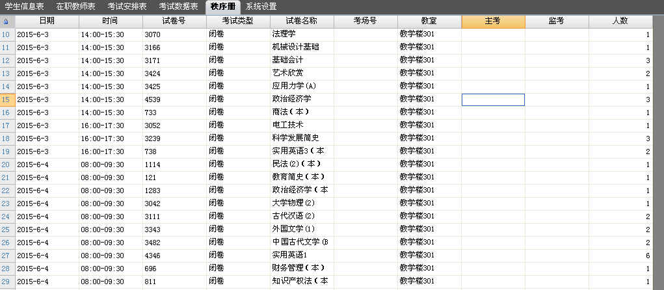Click the 试卷名称 column header
664x290 pixels.
(x=302, y=21)
